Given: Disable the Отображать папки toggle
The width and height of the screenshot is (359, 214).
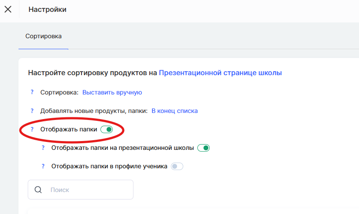Looking at the screenshot, I should point(107,129).
